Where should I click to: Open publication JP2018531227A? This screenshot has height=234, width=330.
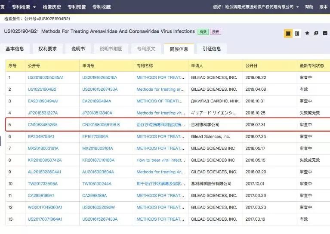(x=43, y=113)
